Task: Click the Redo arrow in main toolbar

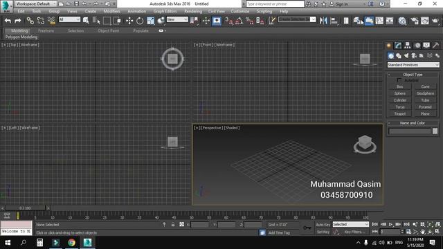Action: coord(18,21)
